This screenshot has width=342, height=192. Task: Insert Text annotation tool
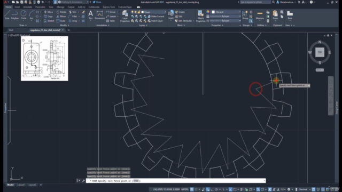point(90,15)
